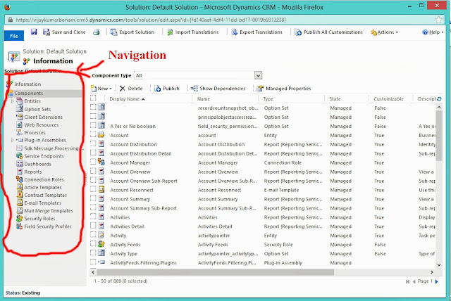Image resolution: width=451 pixels, height=301 pixels.
Task: Click the Save floppy disk icon
Action: click(x=34, y=32)
